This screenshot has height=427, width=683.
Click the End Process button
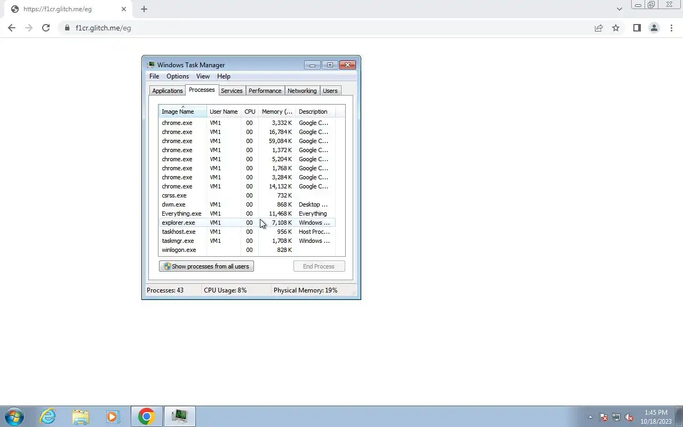coord(319,266)
